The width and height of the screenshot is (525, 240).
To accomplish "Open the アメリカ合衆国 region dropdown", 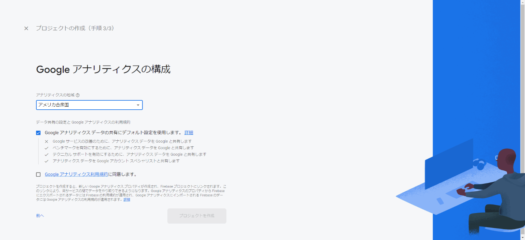I will click(89, 105).
